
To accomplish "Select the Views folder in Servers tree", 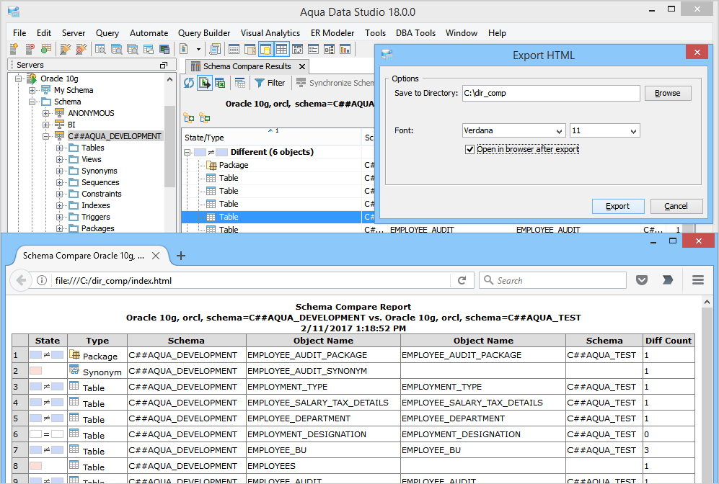I will click(x=92, y=159).
